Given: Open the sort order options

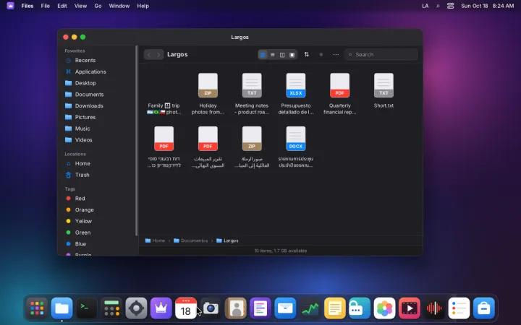Looking at the screenshot, I should pos(306,54).
